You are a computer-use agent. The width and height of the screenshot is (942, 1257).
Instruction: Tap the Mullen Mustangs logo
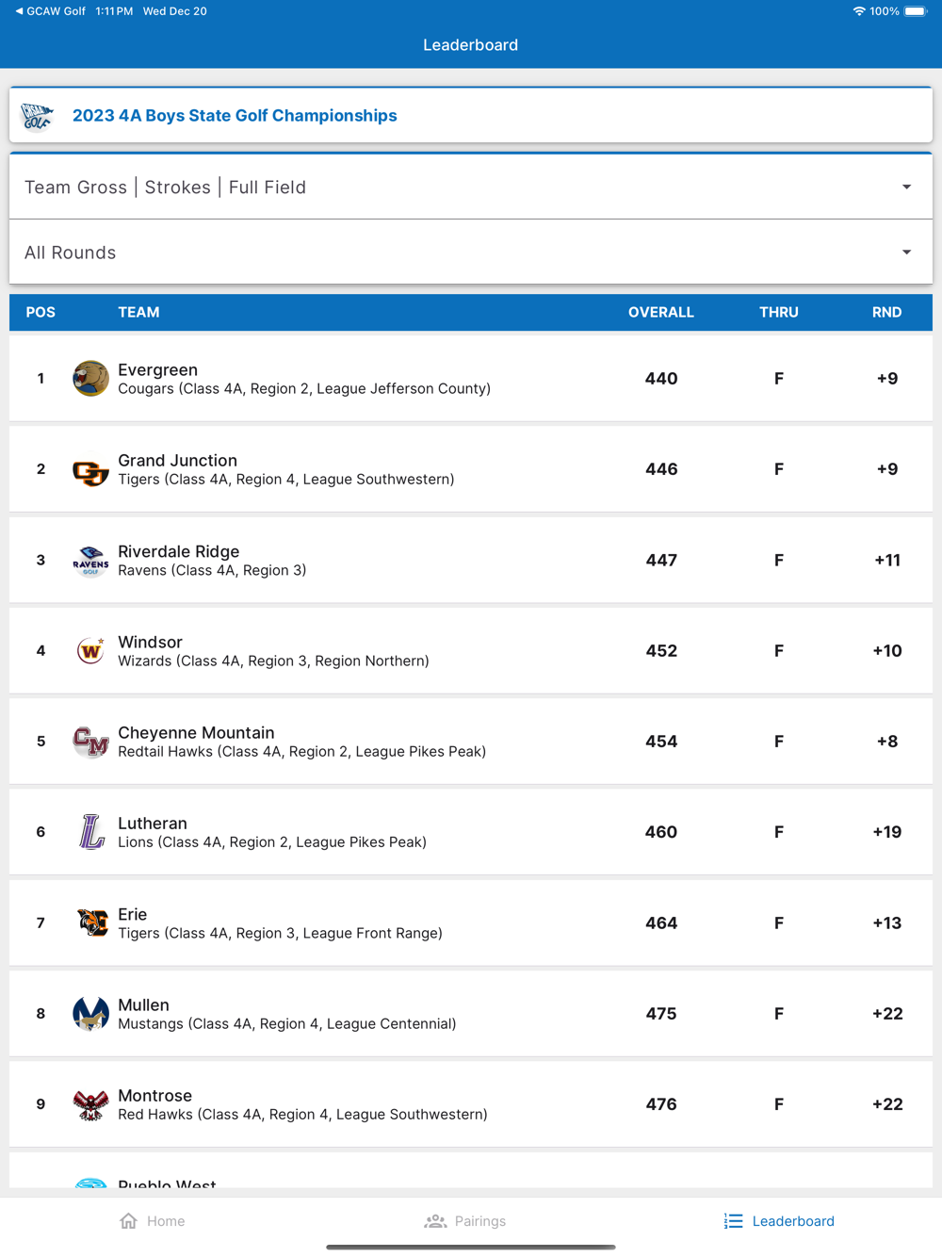click(90, 1014)
